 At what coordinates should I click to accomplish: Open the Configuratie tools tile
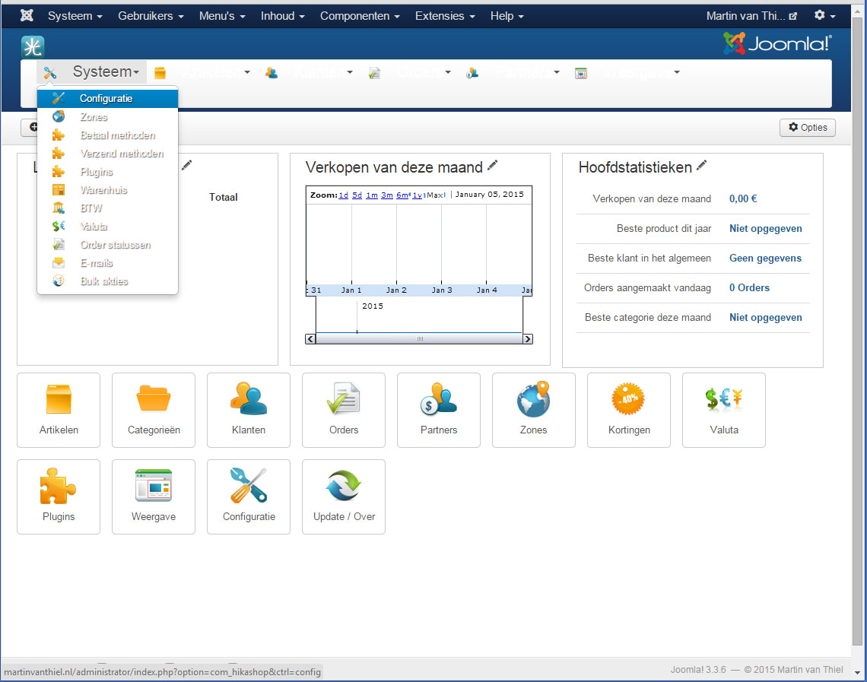(249, 496)
